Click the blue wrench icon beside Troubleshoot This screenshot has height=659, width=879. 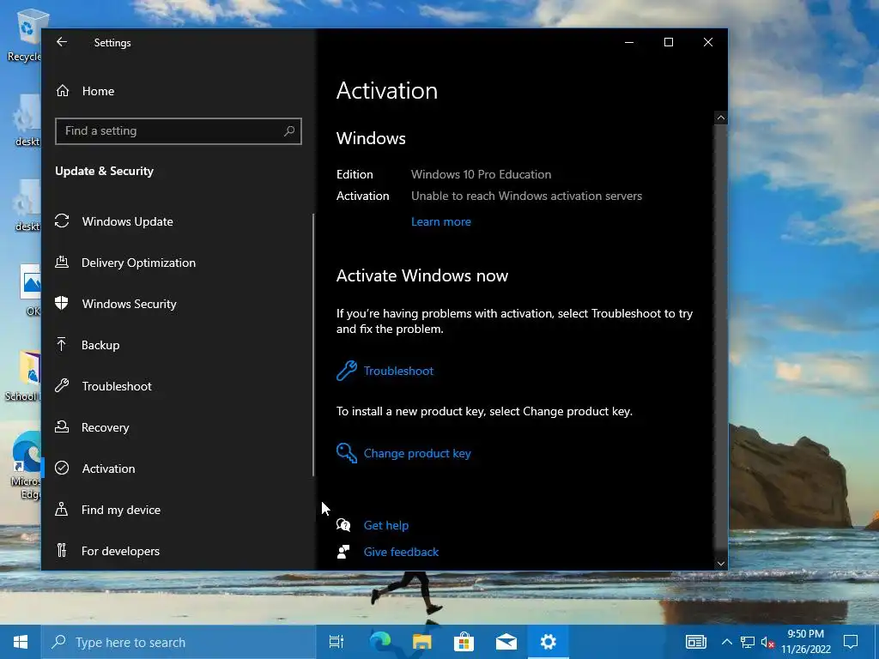pos(347,371)
